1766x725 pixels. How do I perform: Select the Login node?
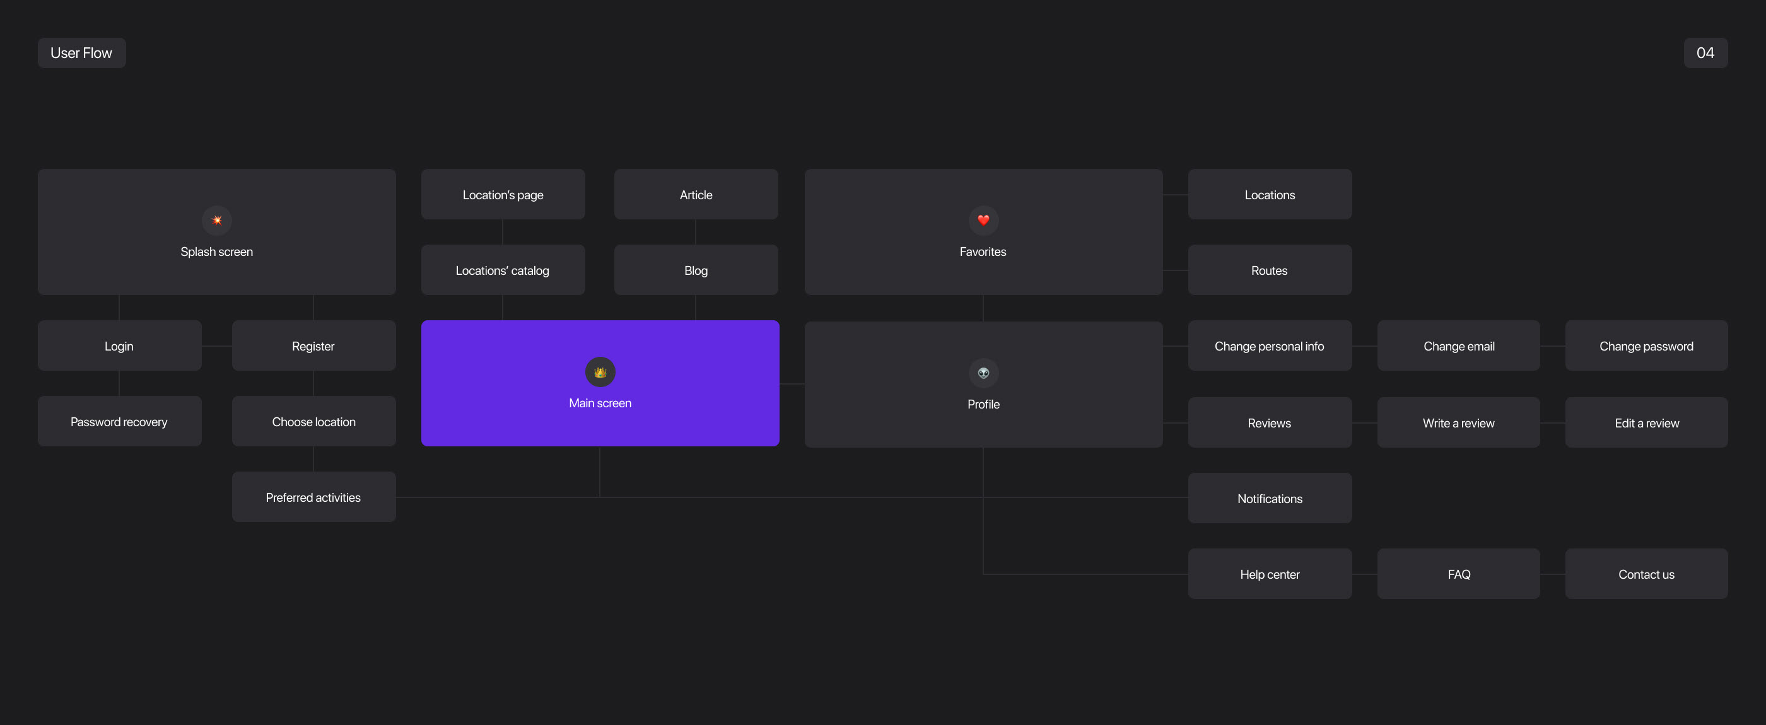pos(119,346)
